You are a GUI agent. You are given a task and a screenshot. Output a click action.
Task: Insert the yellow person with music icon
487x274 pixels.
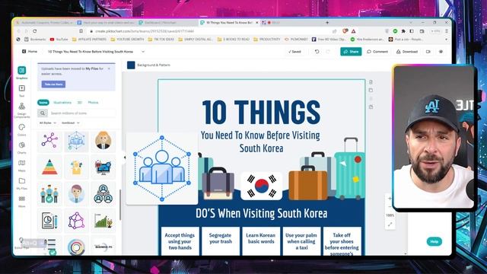(x=76, y=167)
